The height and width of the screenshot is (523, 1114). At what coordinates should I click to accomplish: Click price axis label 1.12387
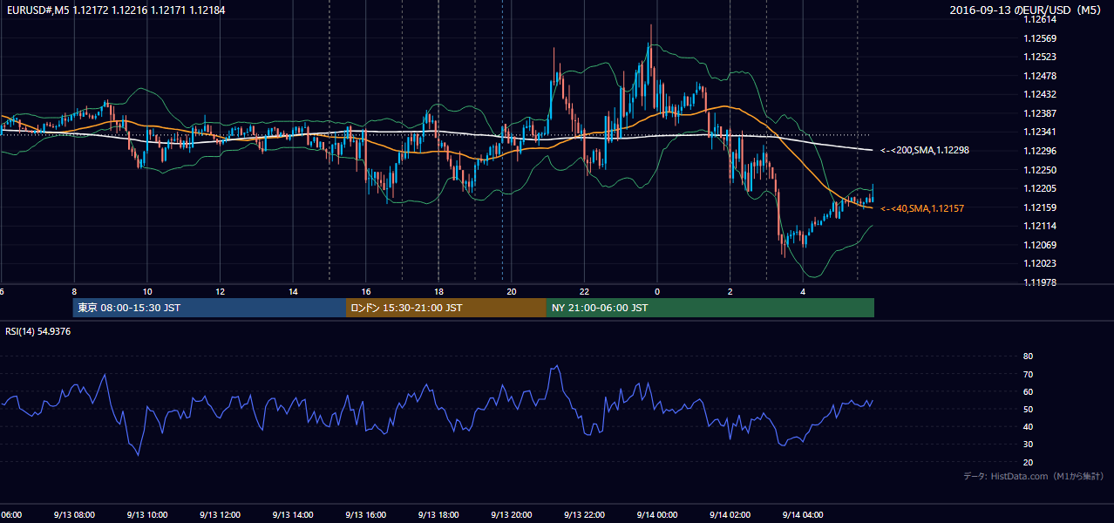(1041, 113)
